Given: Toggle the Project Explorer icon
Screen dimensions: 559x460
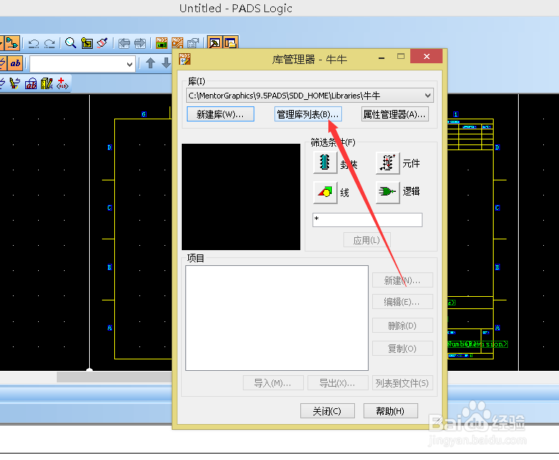Looking at the screenshot, I should tap(231, 43).
